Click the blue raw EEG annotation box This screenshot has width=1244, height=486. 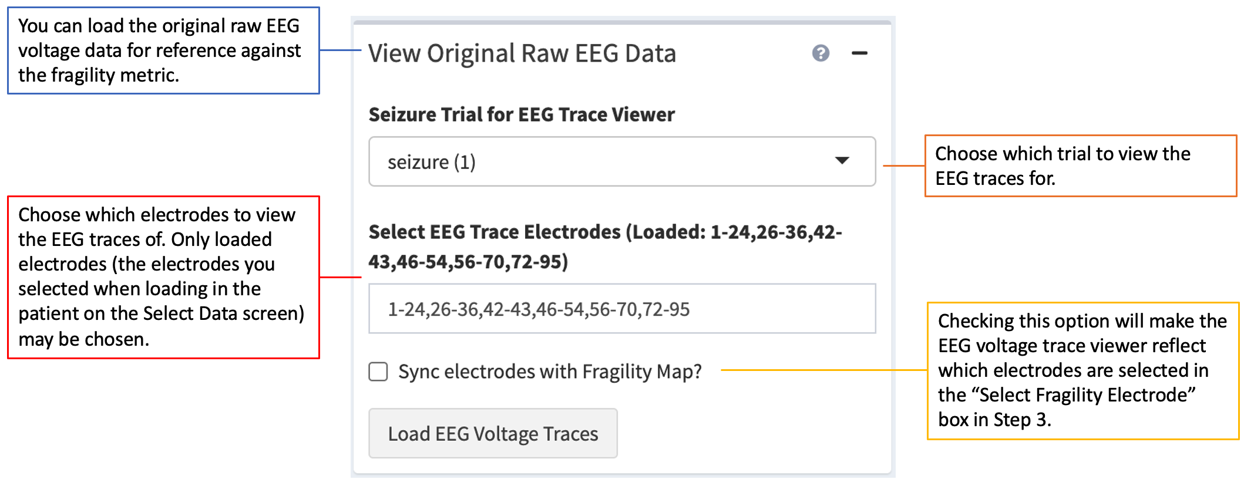[x=163, y=50]
